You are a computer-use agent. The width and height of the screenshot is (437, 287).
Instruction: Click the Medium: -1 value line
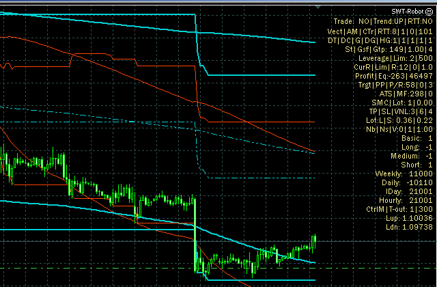click(x=412, y=156)
